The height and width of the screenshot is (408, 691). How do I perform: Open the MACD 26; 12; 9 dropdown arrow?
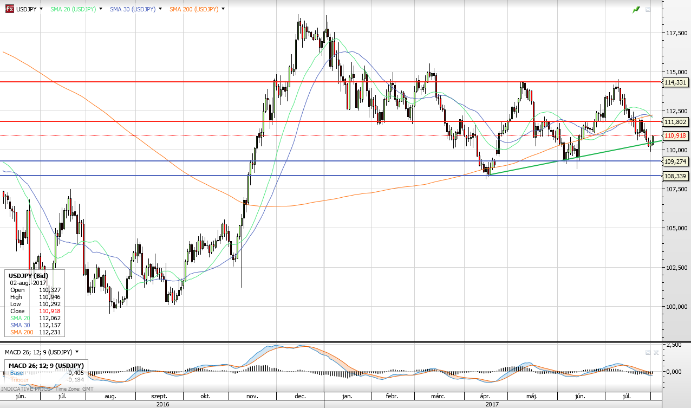click(x=77, y=352)
